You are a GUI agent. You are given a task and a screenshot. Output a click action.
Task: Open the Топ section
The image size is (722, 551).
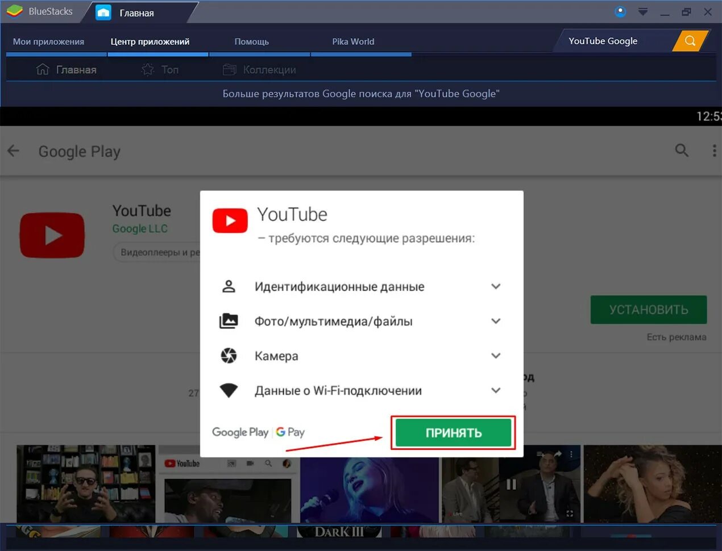click(x=160, y=69)
